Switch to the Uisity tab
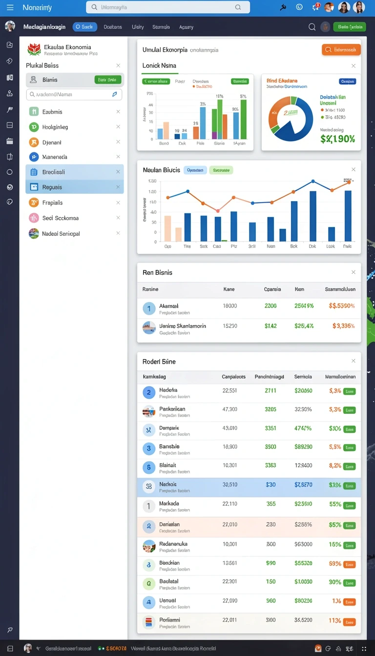This screenshot has height=656, width=375. click(x=138, y=27)
